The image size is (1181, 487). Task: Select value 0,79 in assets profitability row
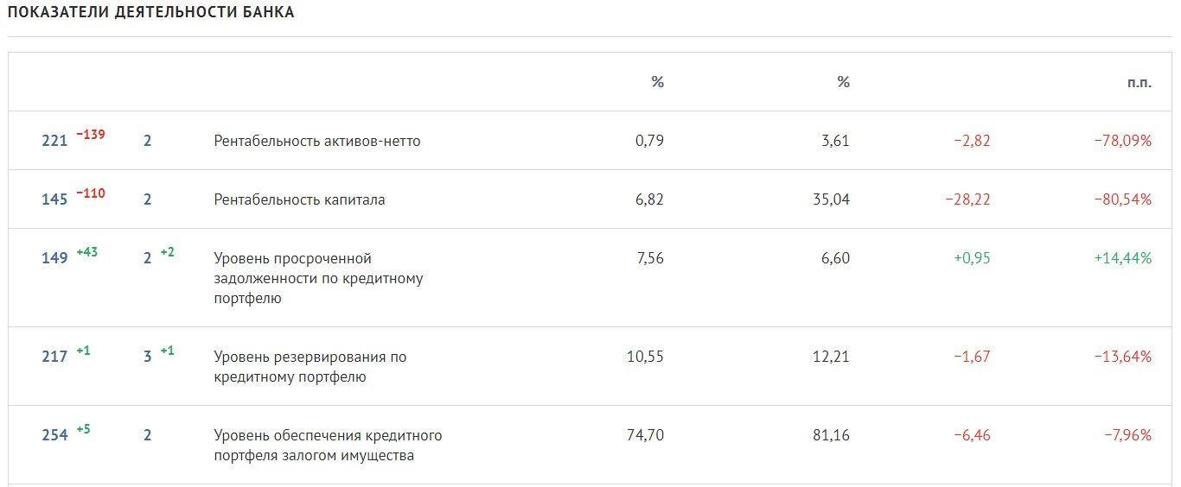coord(649,141)
